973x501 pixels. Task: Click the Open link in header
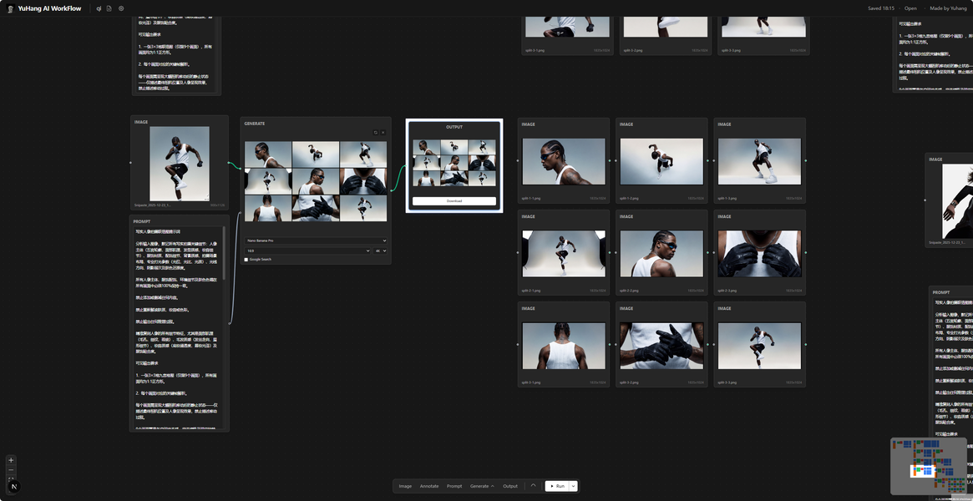910,8
